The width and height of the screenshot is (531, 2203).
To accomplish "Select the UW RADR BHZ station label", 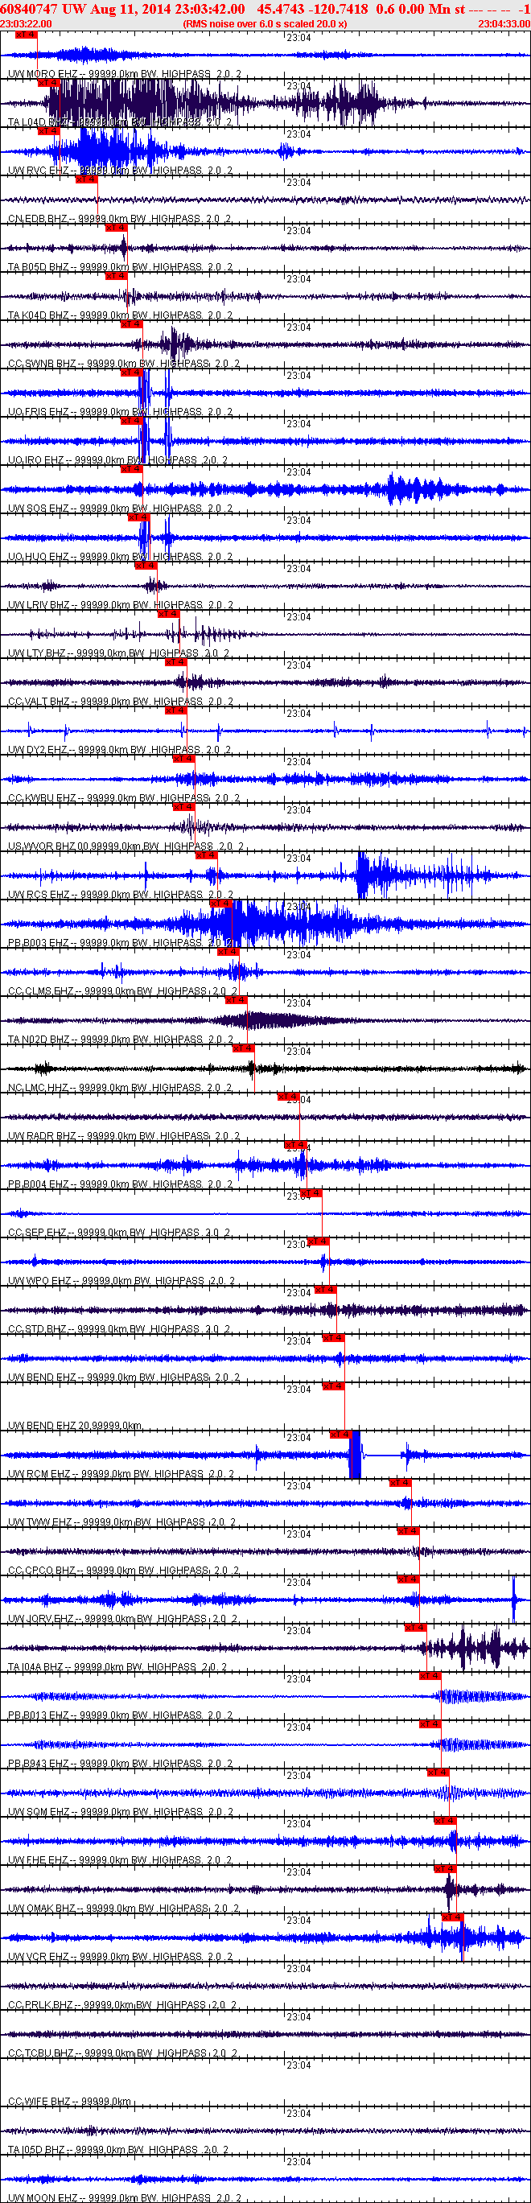I will point(124,1137).
